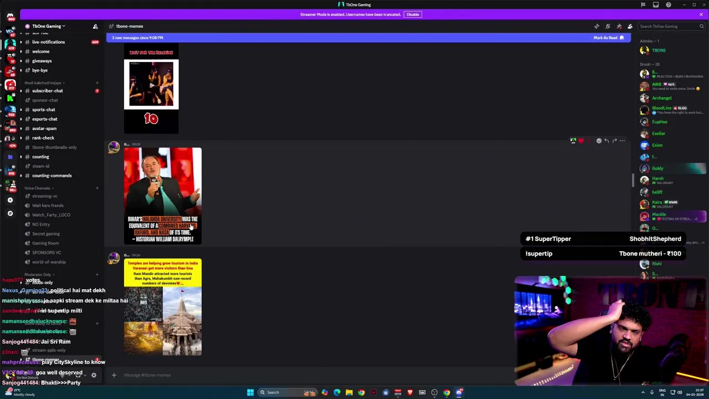The height and width of the screenshot is (399, 709).
Task: Open the Wait for the Reaction video thumbnail
Action: (x=151, y=89)
